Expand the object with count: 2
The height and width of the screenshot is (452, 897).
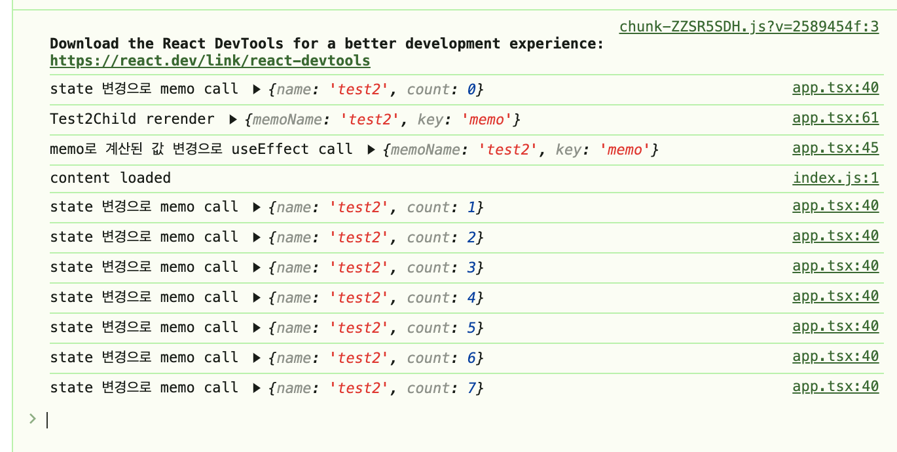point(257,237)
